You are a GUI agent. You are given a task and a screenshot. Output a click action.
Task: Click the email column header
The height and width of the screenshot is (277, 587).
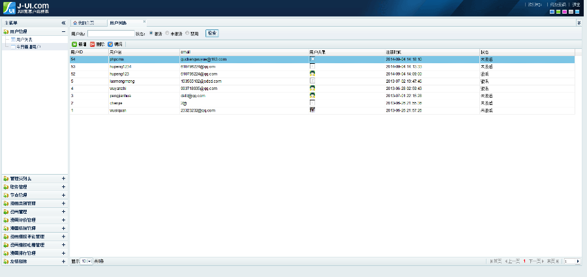pos(244,51)
